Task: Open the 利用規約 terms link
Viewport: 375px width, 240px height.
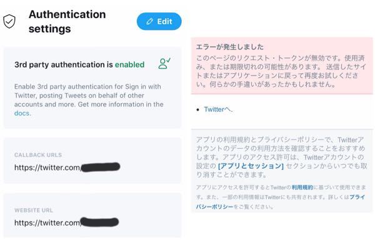Action: tap(302, 187)
